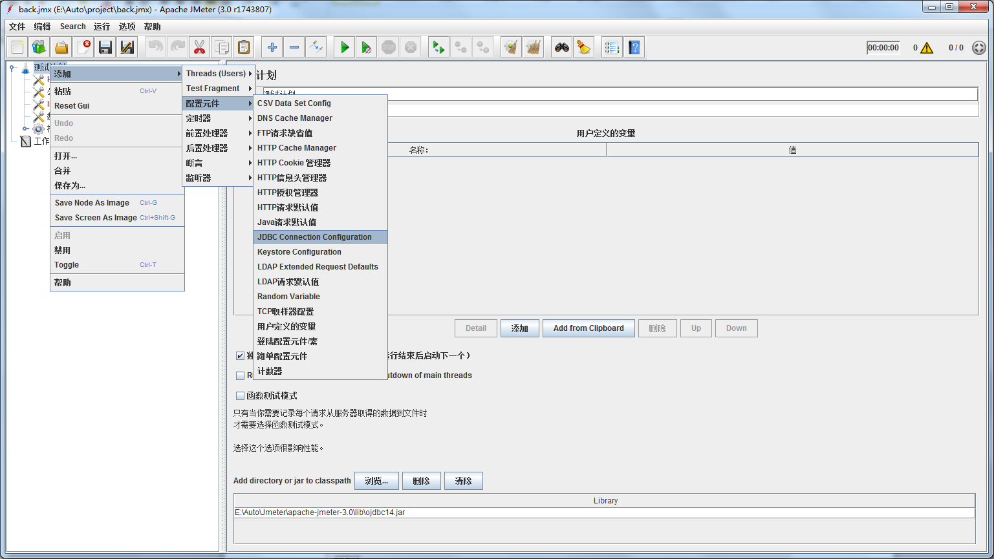
Task: Click the elapsed time 00:00:00 field
Action: click(883, 48)
